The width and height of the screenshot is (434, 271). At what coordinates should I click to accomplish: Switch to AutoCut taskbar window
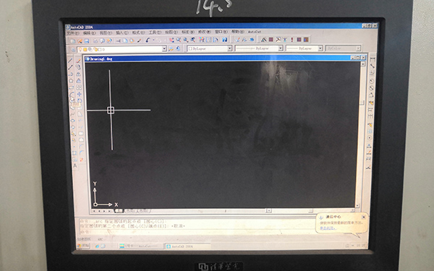click(x=140, y=246)
